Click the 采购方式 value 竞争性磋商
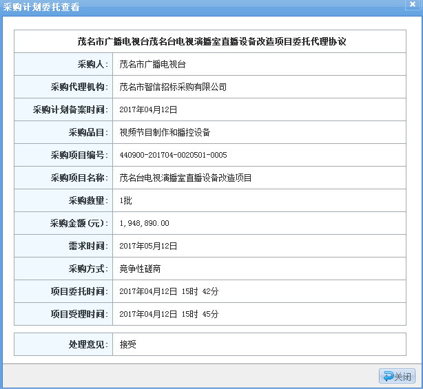This screenshot has height=389, width=423. click(x=140, y=269)
